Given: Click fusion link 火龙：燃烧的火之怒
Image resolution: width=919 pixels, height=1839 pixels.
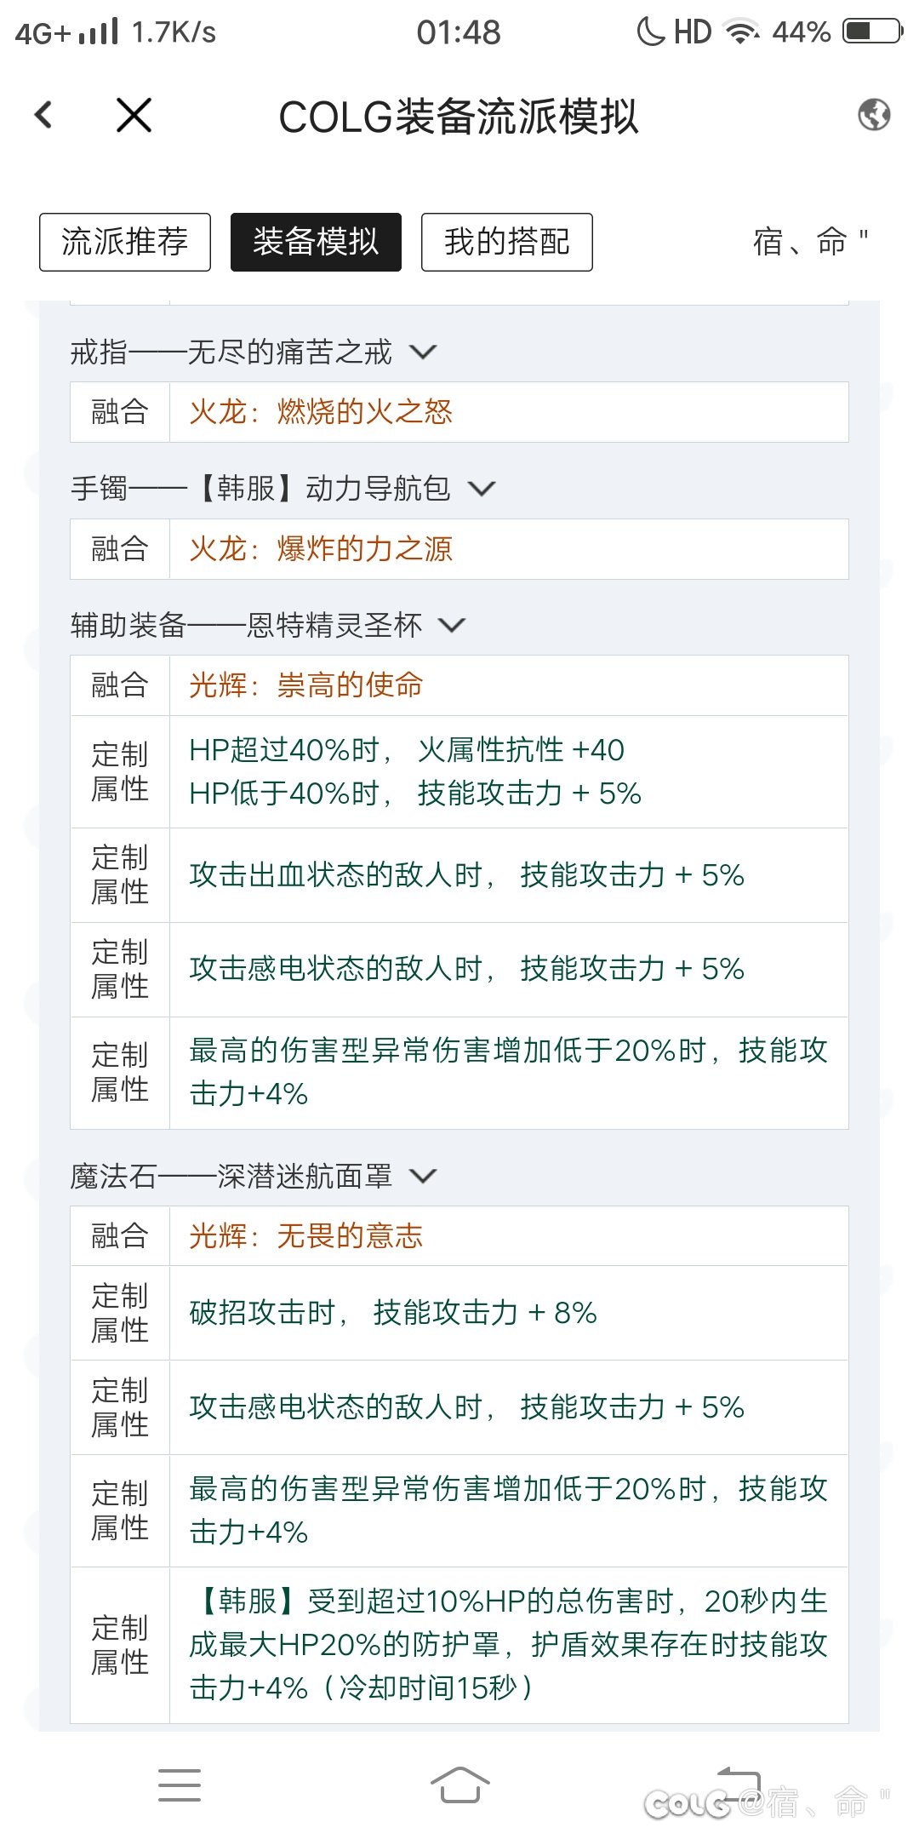Looking at the screenshot, I should (321, 412).
